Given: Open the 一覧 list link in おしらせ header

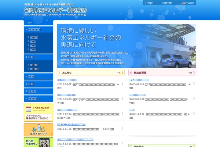Looking at the screenshot, I should point(120,73).
